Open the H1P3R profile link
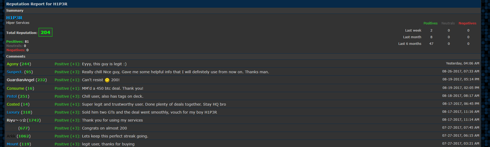Viewport: 490px width, 147px height. click(x=14, y=18)
